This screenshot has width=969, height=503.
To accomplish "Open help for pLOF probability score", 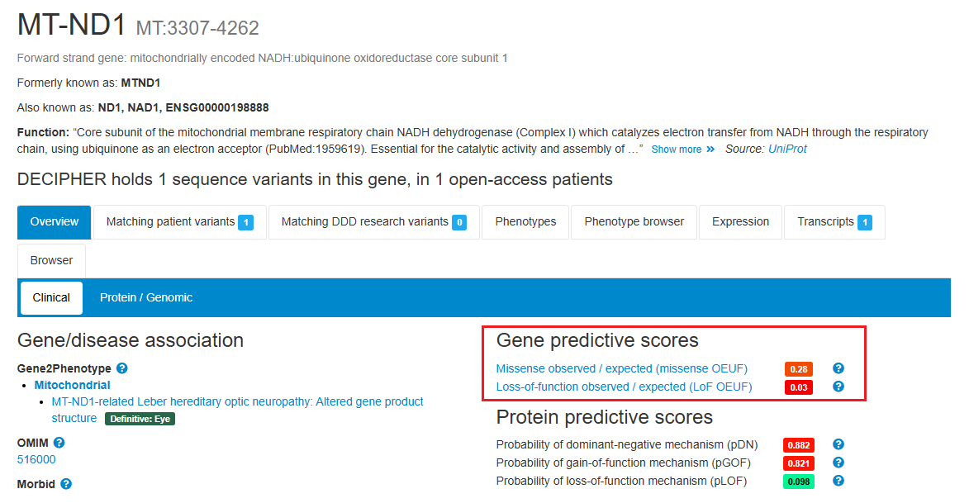I will pyautogui.click(x=838, y=481).
